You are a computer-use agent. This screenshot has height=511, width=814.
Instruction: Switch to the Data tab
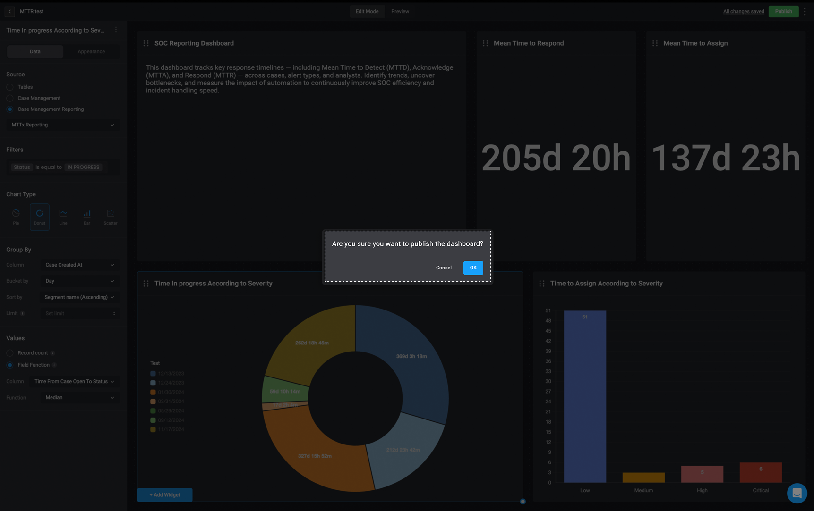35,51
